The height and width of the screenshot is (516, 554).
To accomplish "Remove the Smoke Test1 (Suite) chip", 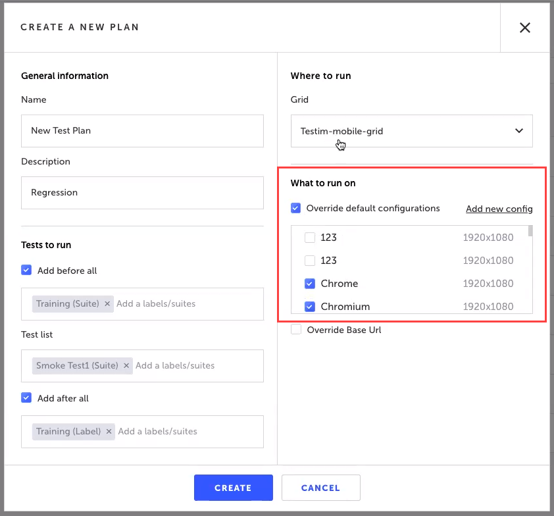I will tap(125, 365).
